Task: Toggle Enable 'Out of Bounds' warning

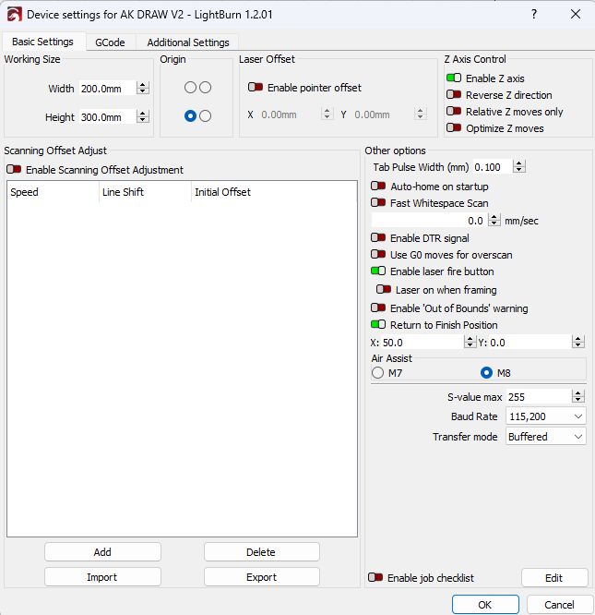Action: (x=378, y=308)
